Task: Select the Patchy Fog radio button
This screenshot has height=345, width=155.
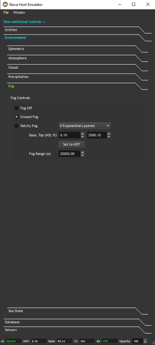Action: [16, 126]
